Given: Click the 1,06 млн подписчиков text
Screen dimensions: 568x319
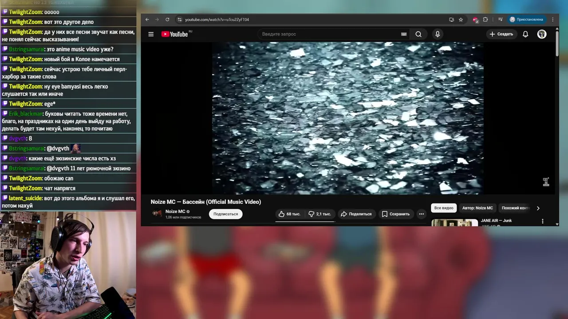Looking at the screenshot, I should [183, 218].
